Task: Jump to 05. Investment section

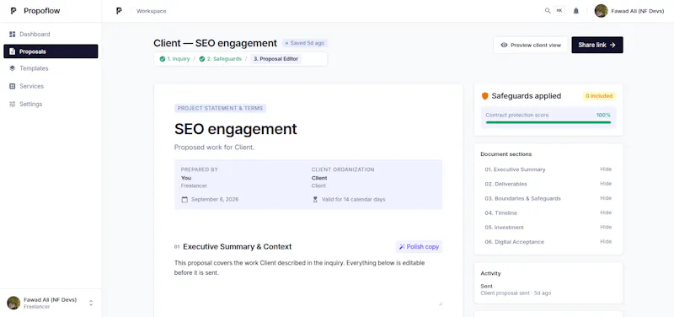Action: (x=504, y=228)
